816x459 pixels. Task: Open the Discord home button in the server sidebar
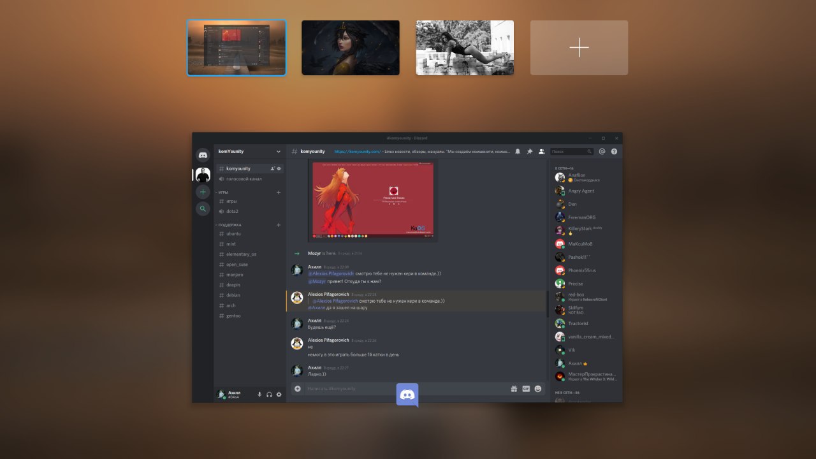(203, 154)
